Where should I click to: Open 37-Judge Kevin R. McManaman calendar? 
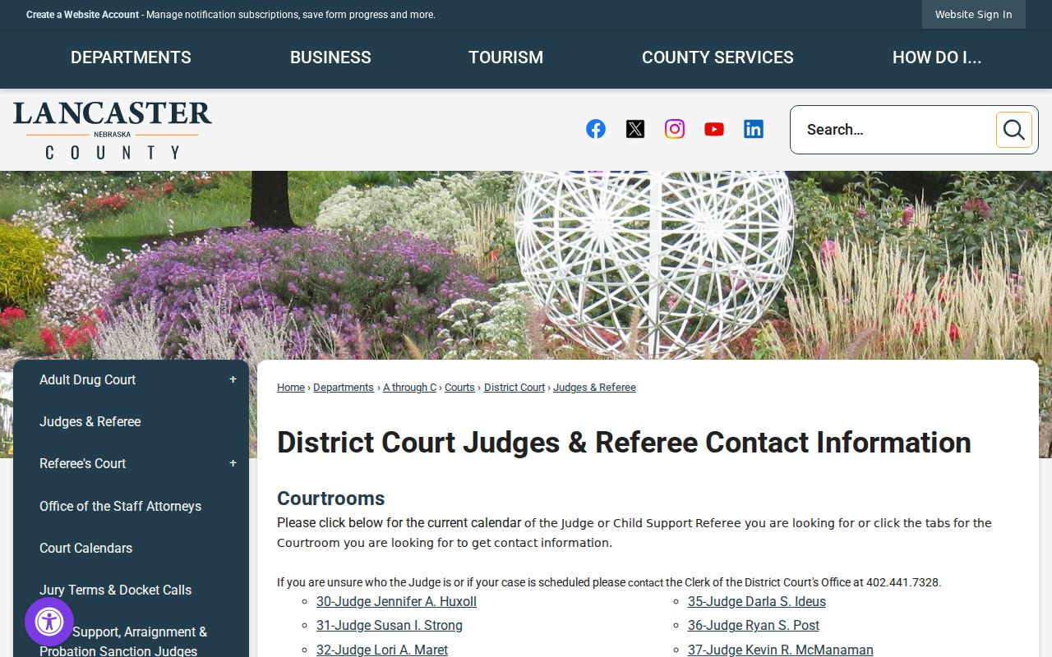781,650
